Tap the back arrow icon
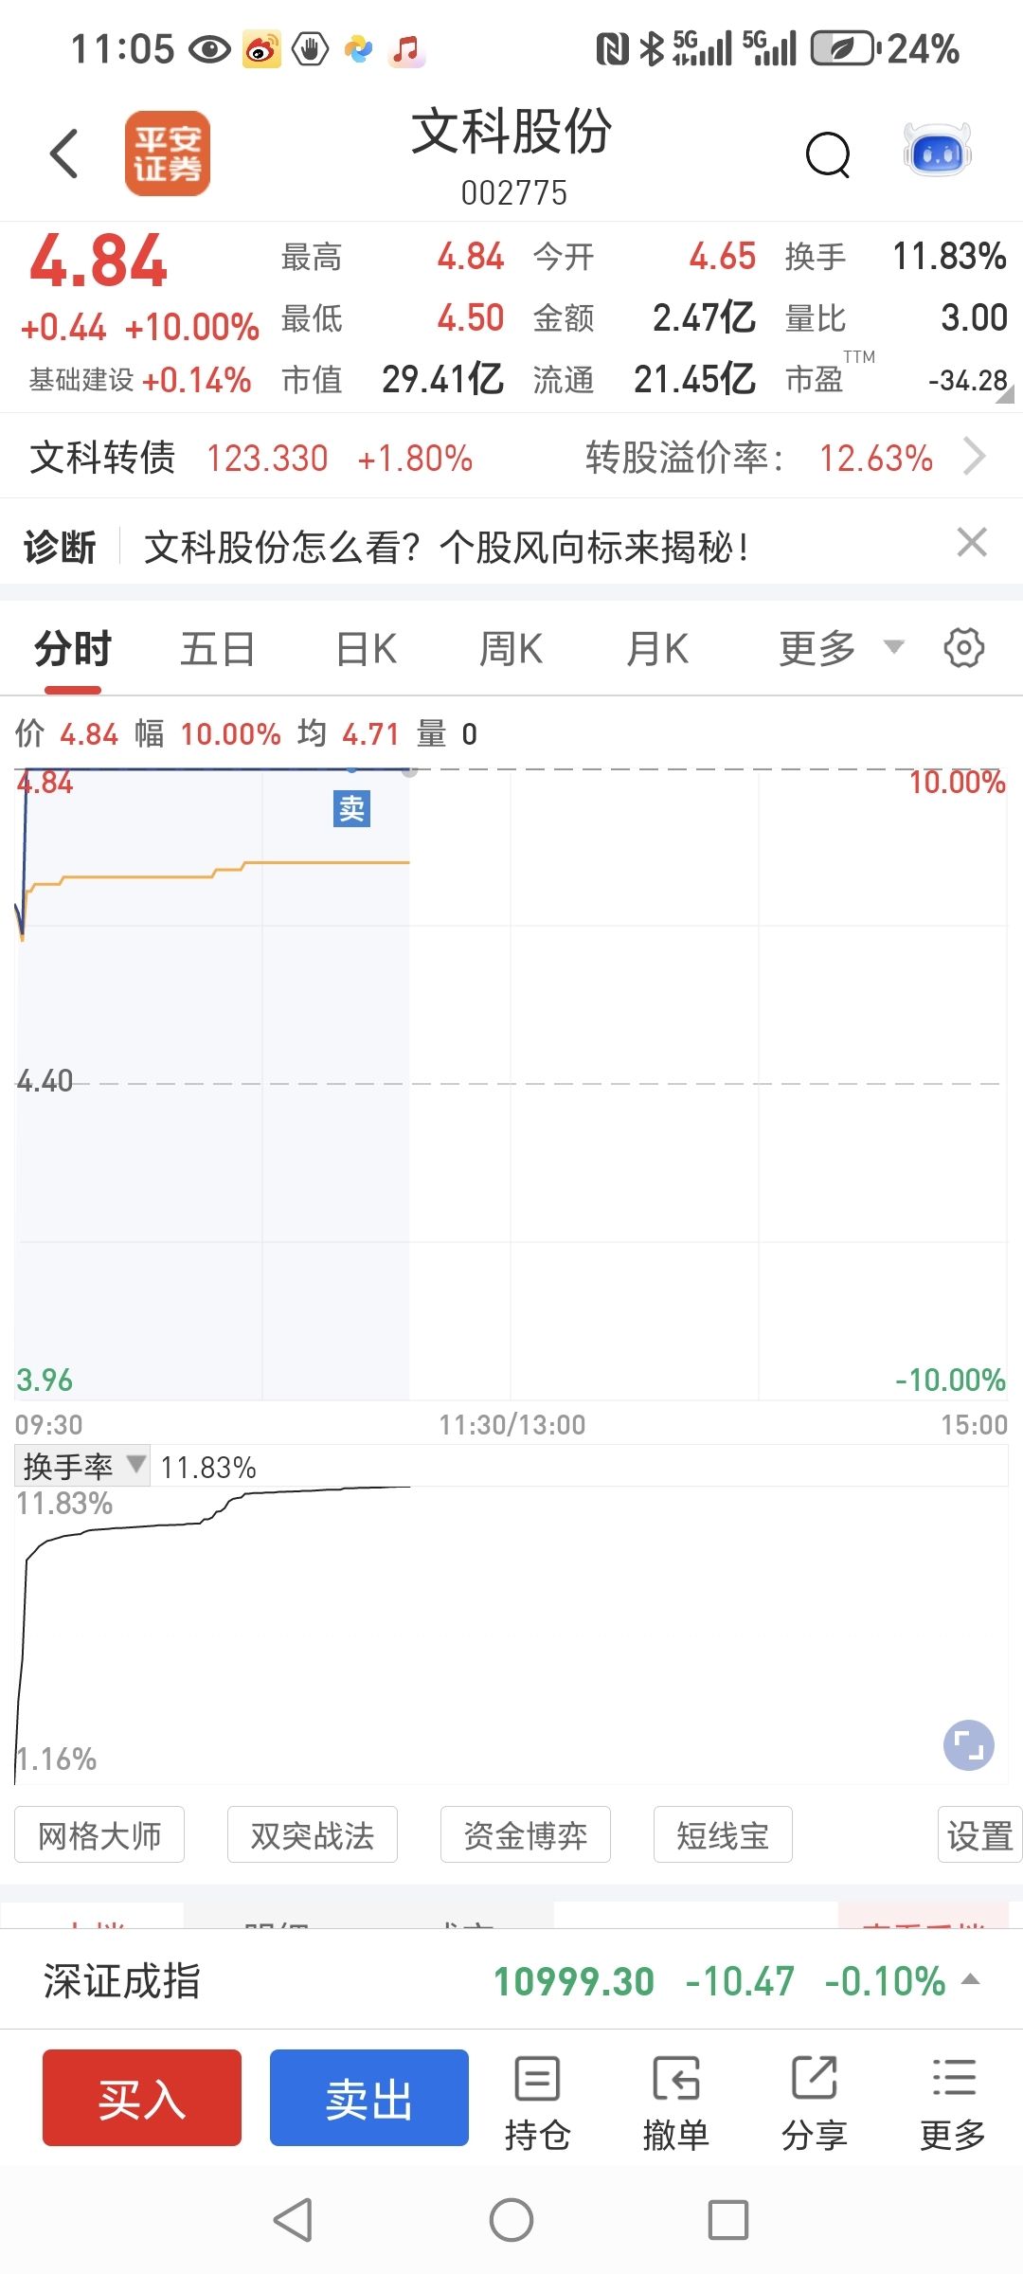 [x=64, y=153]
